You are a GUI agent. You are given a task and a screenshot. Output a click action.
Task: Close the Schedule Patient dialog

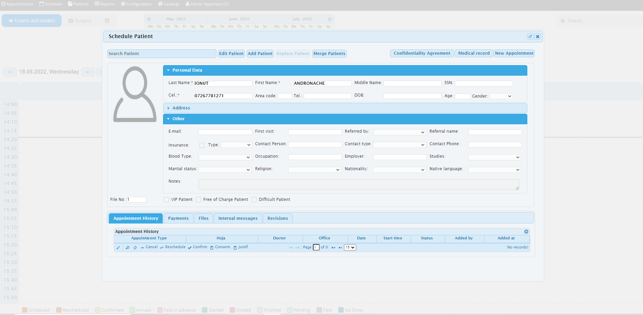(x=537, y=36)
